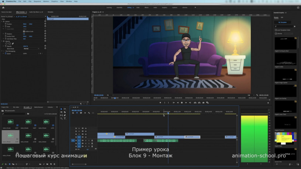The image size is (301, 169).
Task: Click the ellipse mask icon under Opacity
Action: pyautogui.click(x=6, y=43)
